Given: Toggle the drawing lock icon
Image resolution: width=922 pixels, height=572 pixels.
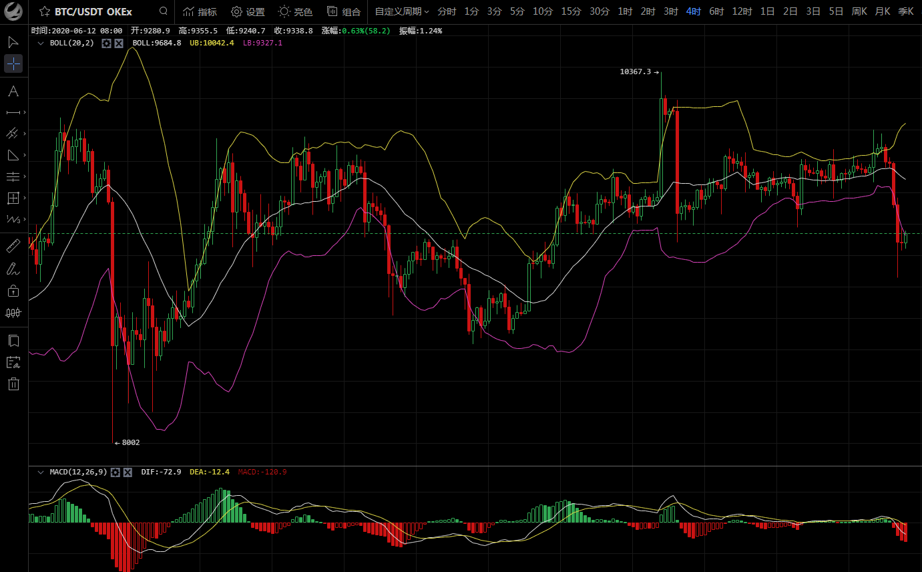Looking at the screenshot, I should coord(13,291).
